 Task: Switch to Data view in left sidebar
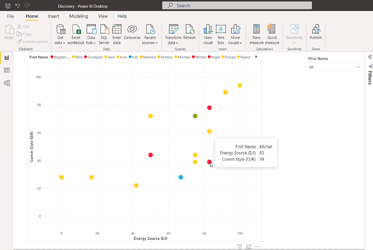click(7, 70)
